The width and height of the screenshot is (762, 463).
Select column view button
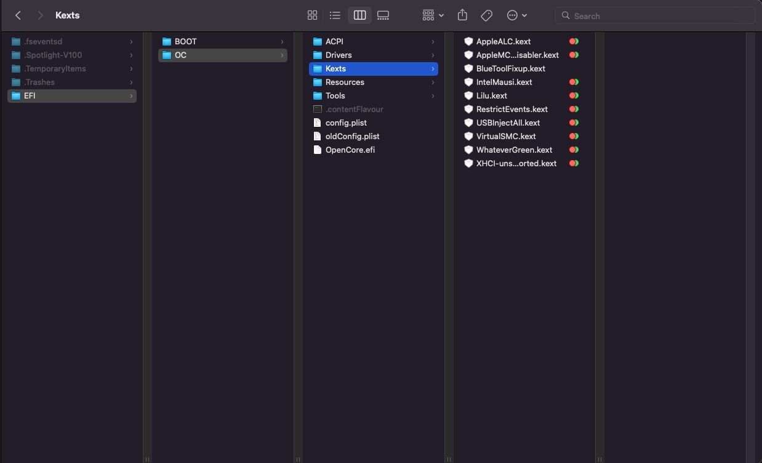(359, 15)
